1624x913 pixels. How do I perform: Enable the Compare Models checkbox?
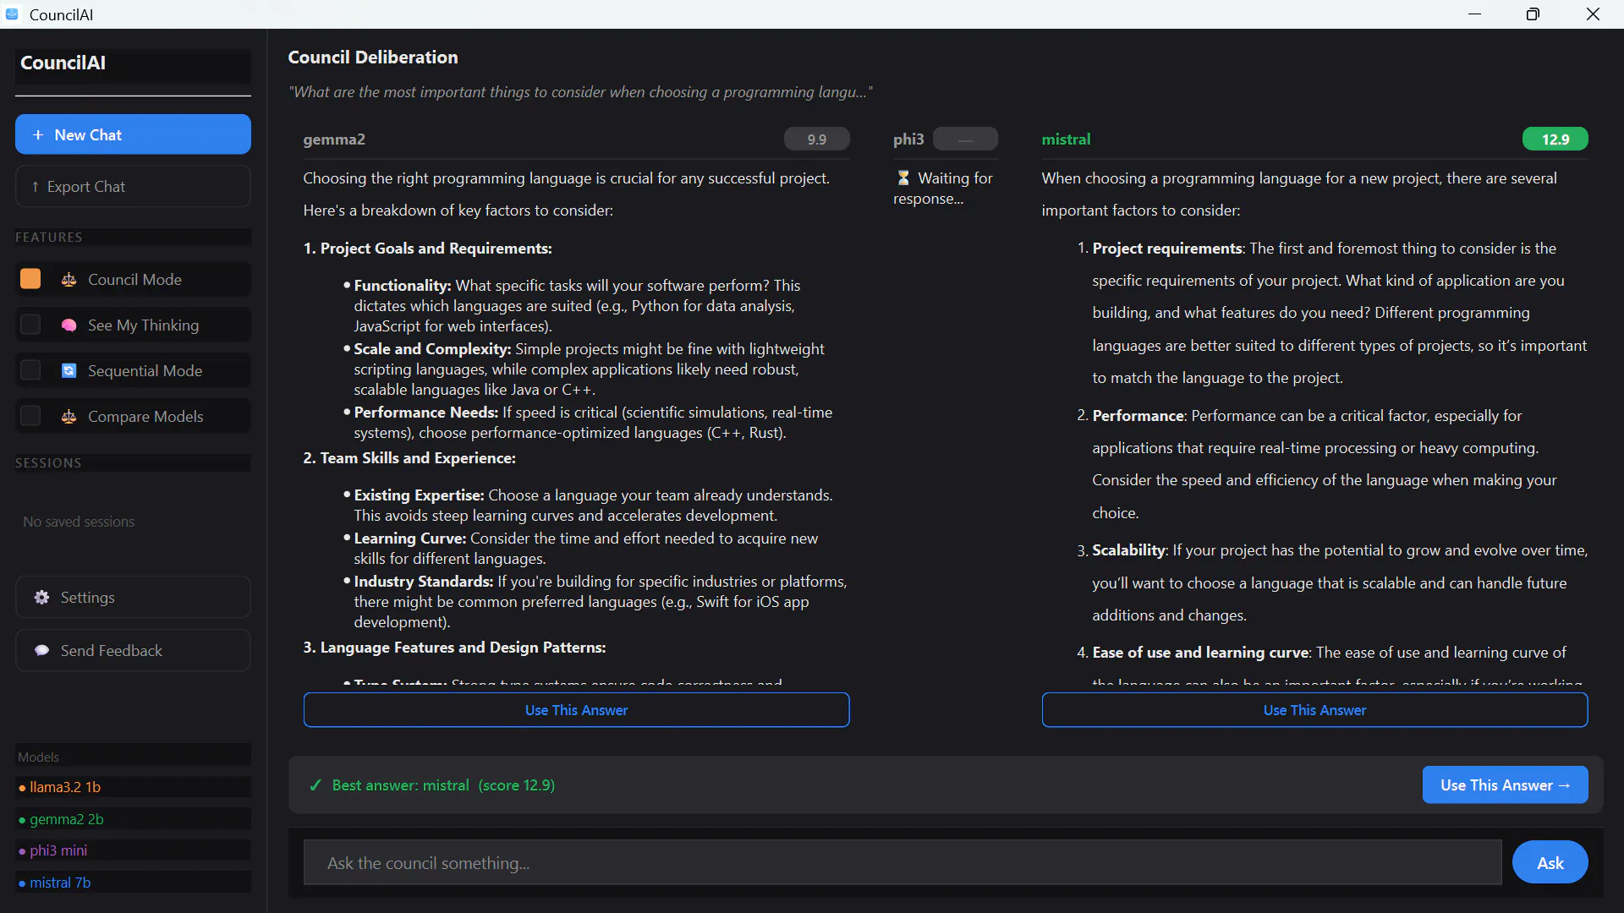point(30,416)
